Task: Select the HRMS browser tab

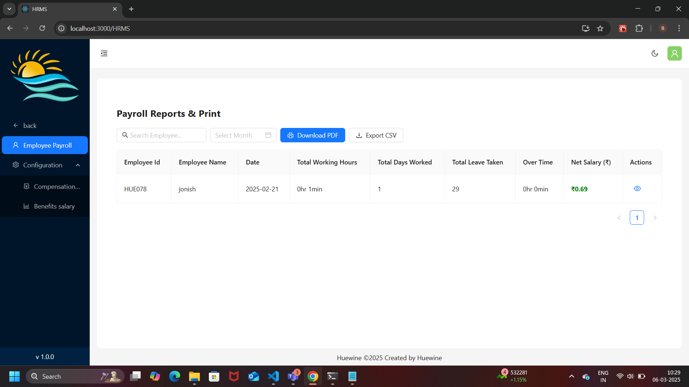Action: pos(70,9)
